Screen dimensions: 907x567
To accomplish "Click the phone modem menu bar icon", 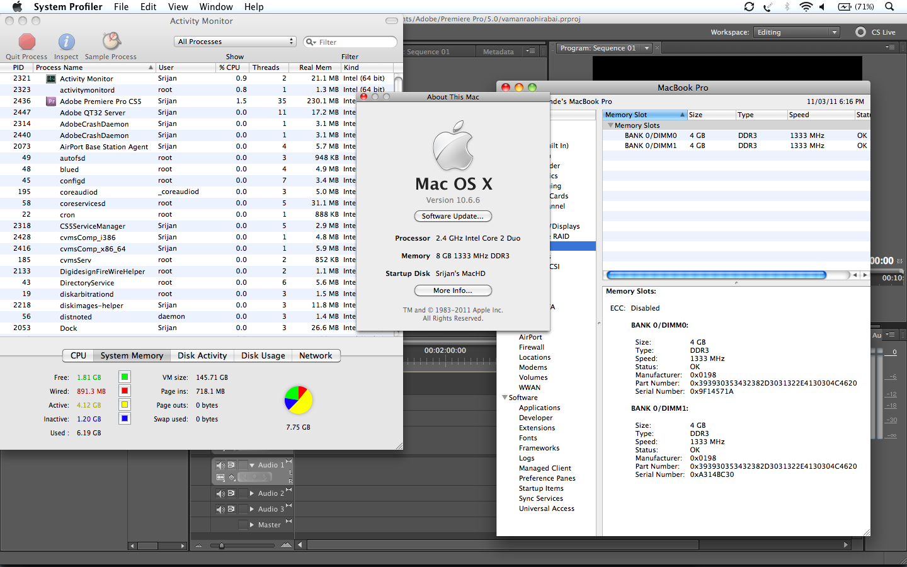I will pos(768,6).
